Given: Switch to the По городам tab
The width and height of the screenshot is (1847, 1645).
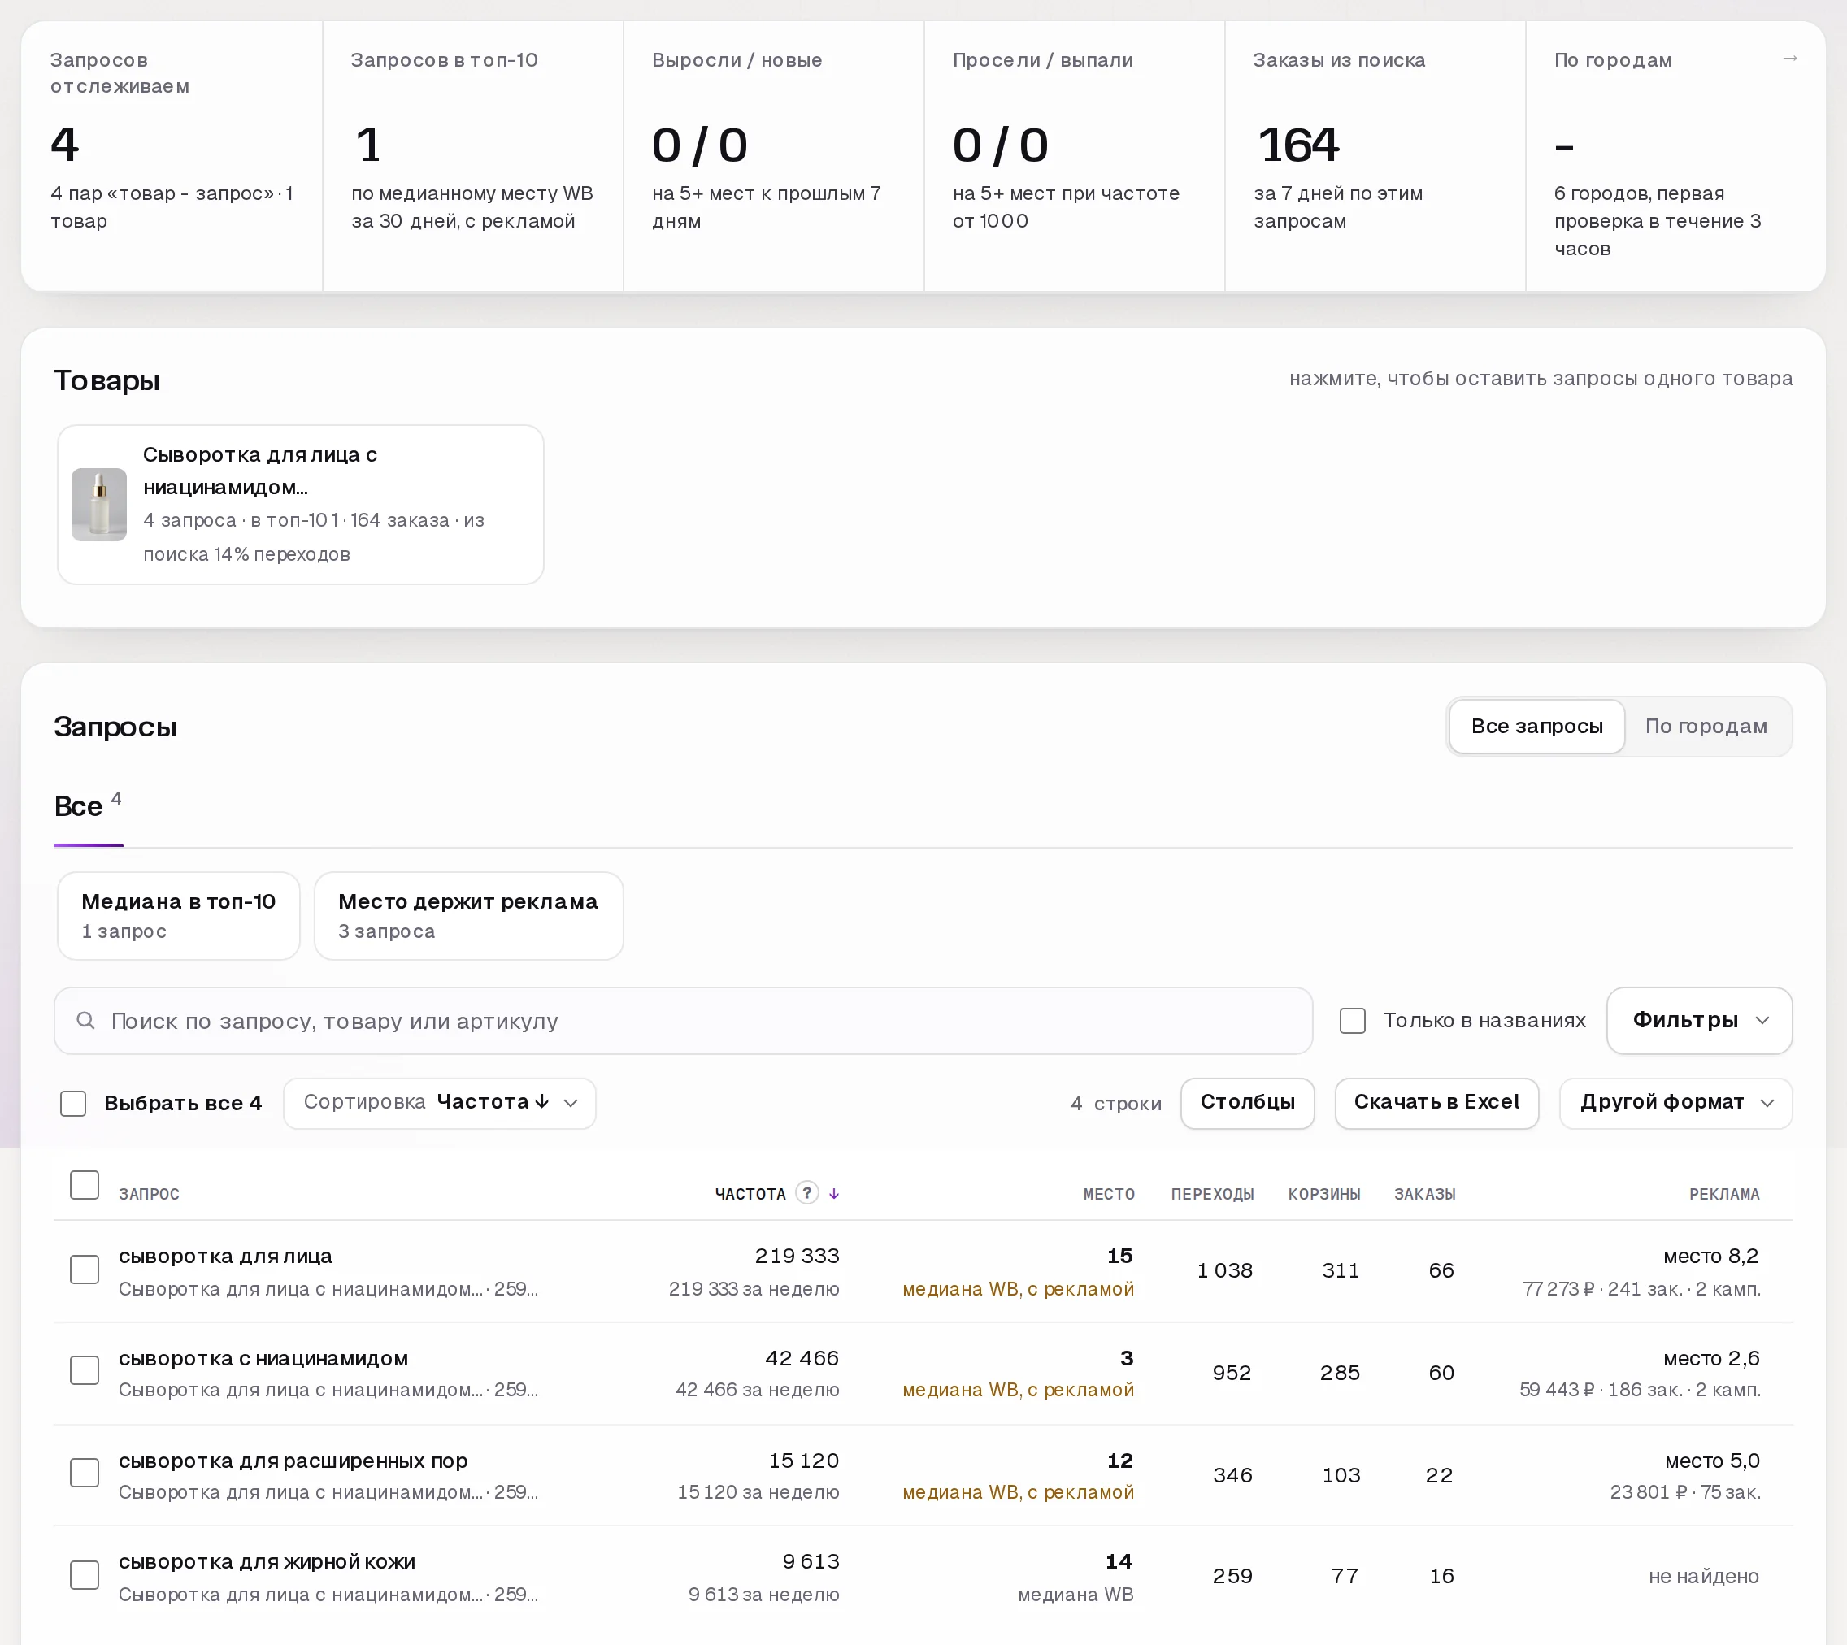Looking at the screenshot, I should tap(1706, 726).
